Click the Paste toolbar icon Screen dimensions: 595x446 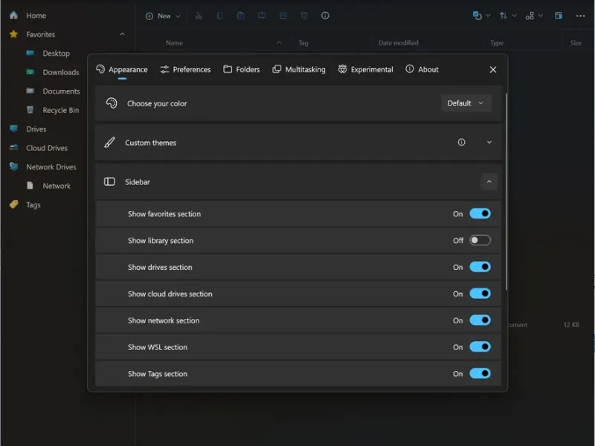(x=240, y=16)
